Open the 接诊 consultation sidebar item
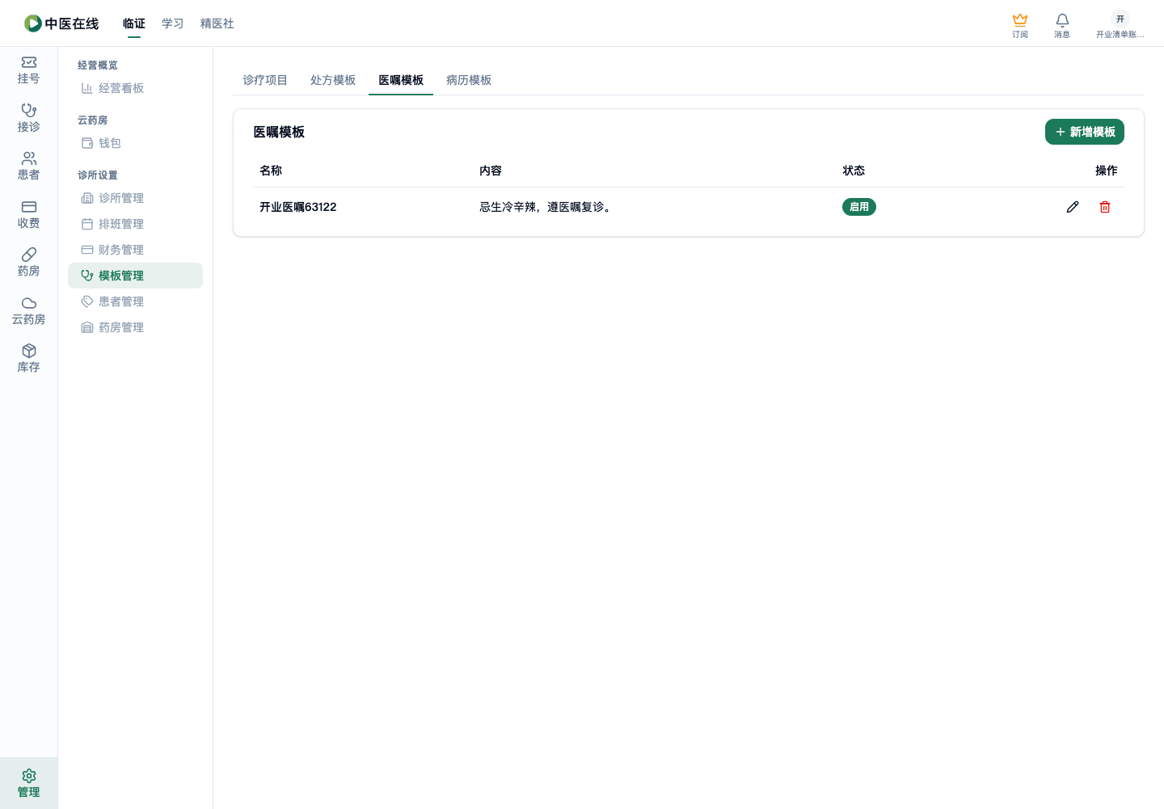This screenshot has height=809, width=1164. (x=29, y=118)
